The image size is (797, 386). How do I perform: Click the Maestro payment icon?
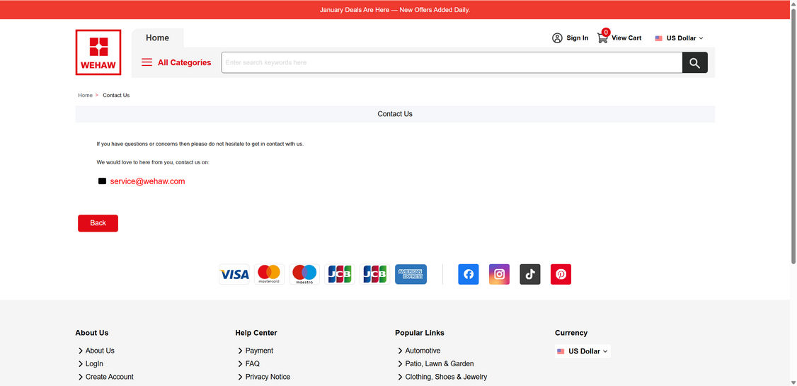coord(304,275)
